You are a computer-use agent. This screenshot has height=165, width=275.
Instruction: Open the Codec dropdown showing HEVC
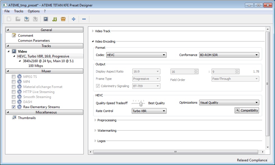tap(136, 55)
